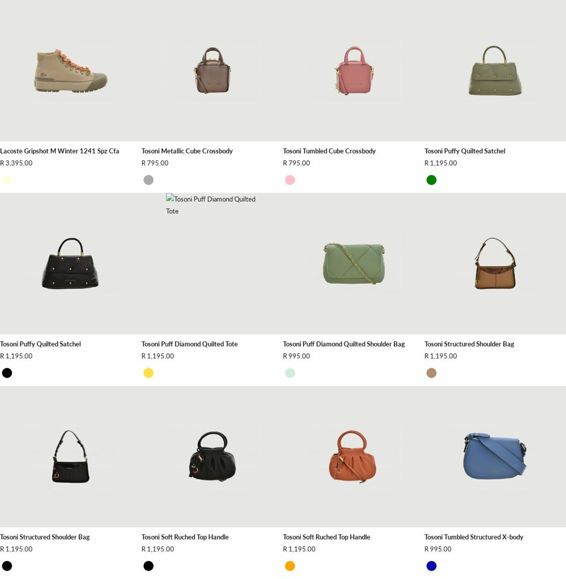
Task: Open the black Structured Shoulder Bag image
Action: (x=71, y=457)
